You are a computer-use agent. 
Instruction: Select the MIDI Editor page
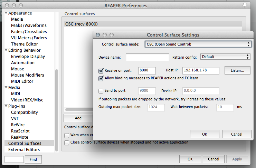pos(22,81)
